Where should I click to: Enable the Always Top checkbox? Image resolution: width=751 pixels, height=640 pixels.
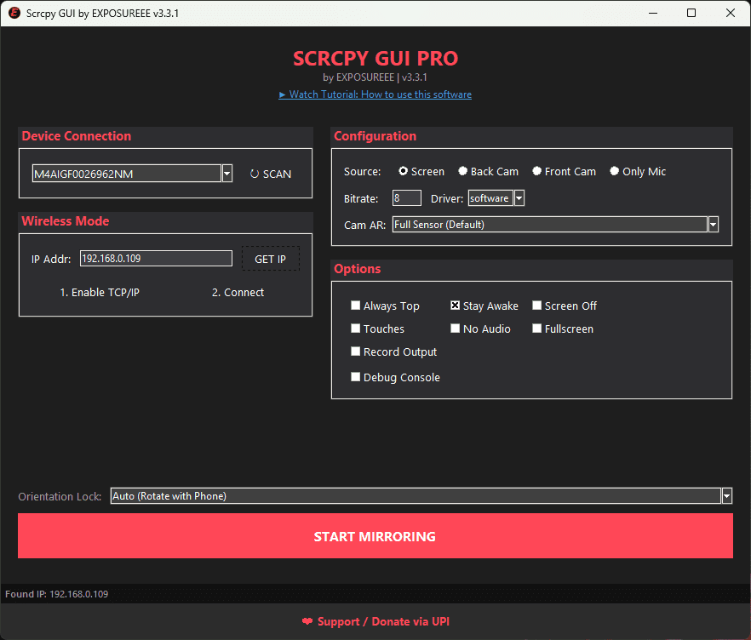[356, 306]
